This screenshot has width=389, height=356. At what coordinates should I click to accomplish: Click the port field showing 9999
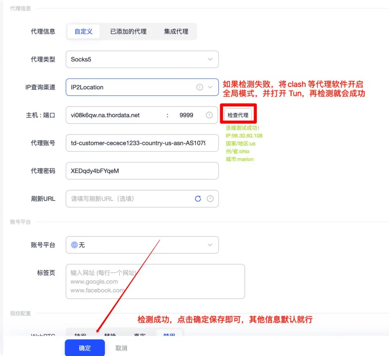pyautogui.click(x=186, y=115)
